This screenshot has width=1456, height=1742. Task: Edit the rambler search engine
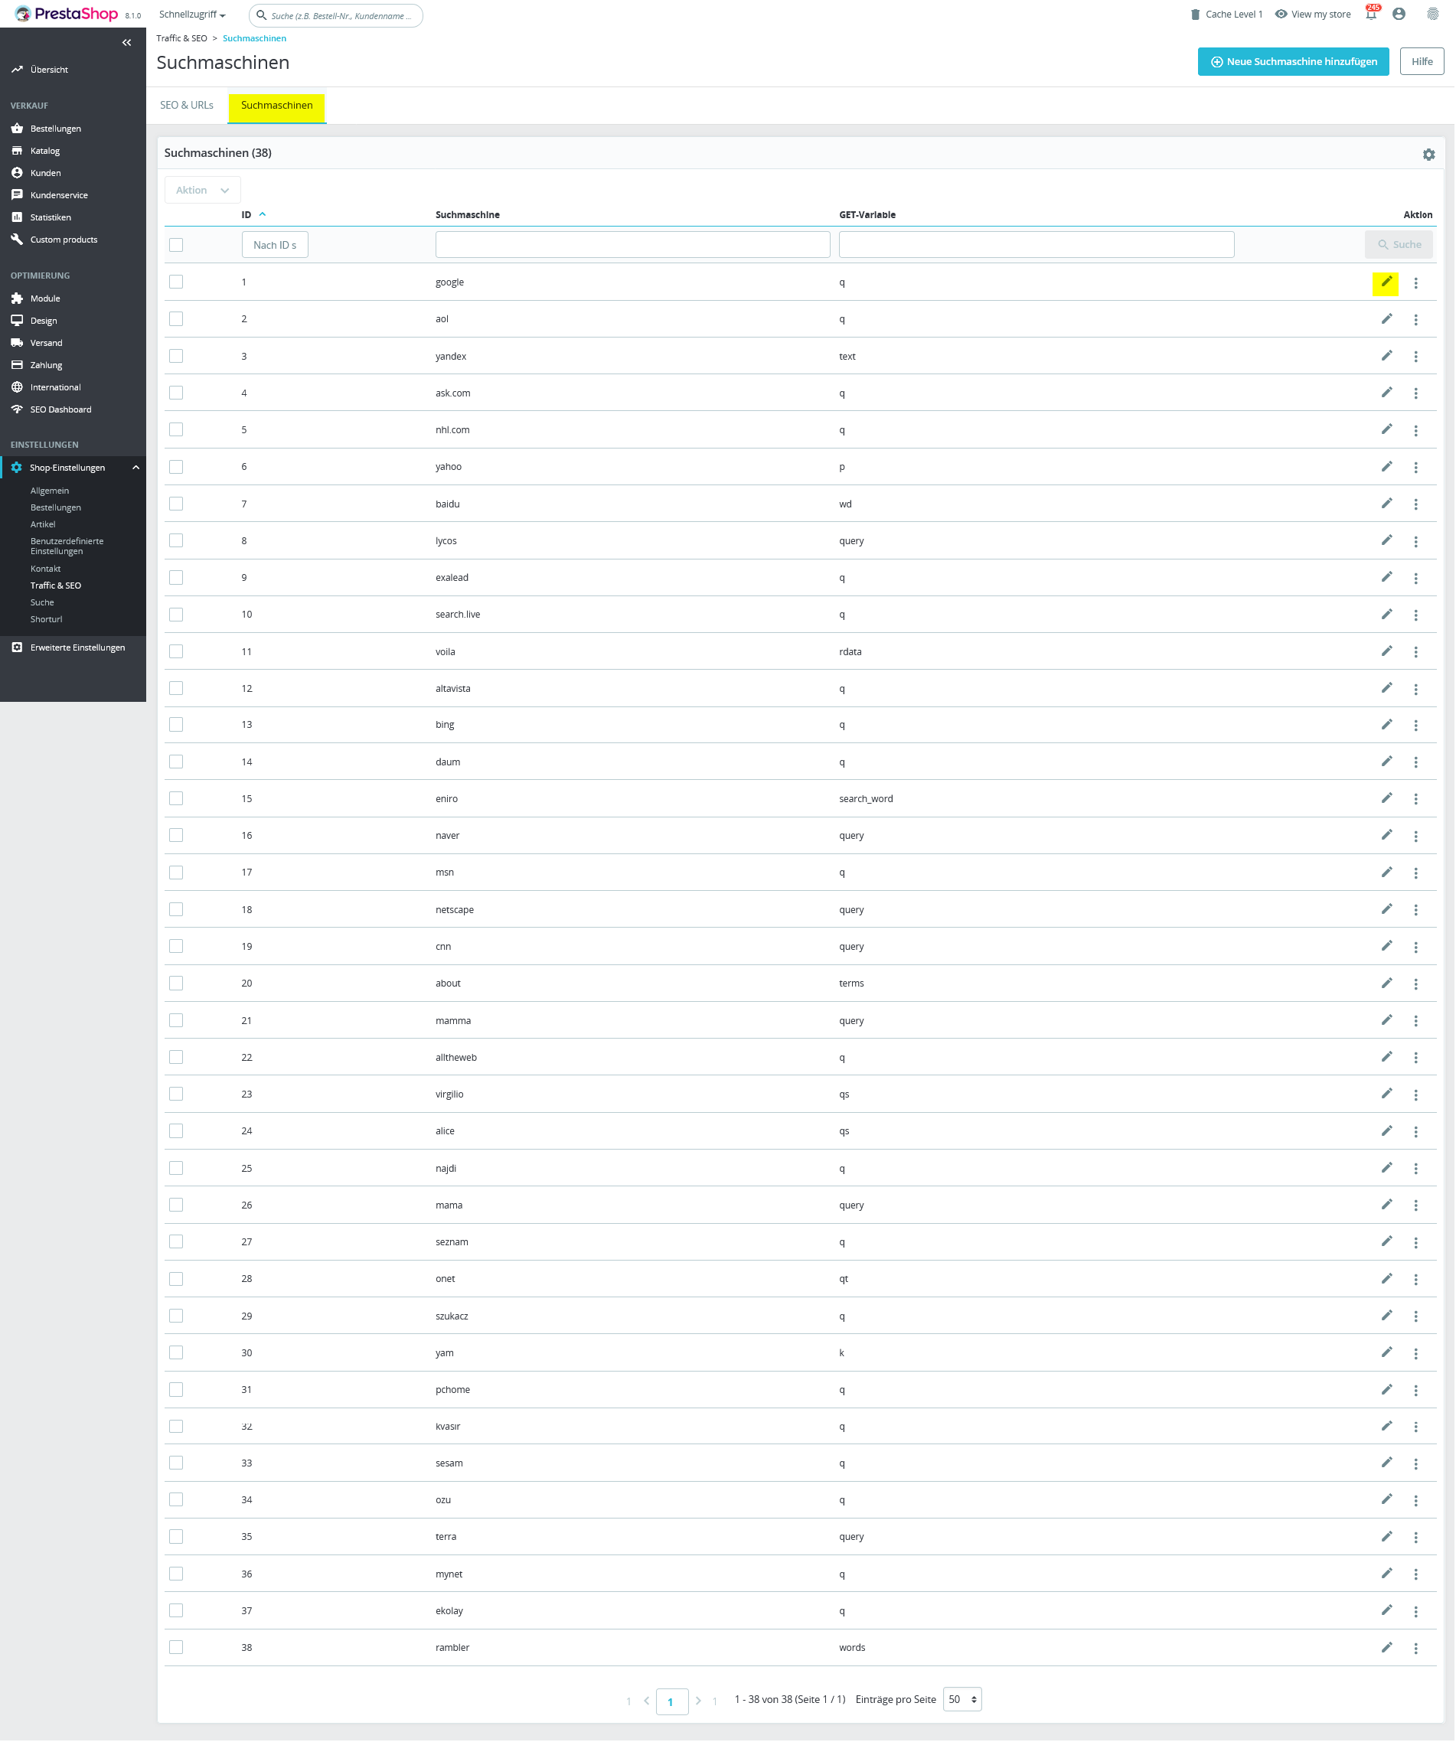pyautogui.click(x=1387, y=1649)
